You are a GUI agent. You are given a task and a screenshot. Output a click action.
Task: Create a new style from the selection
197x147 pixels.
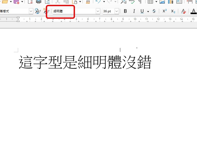[46, 11]
